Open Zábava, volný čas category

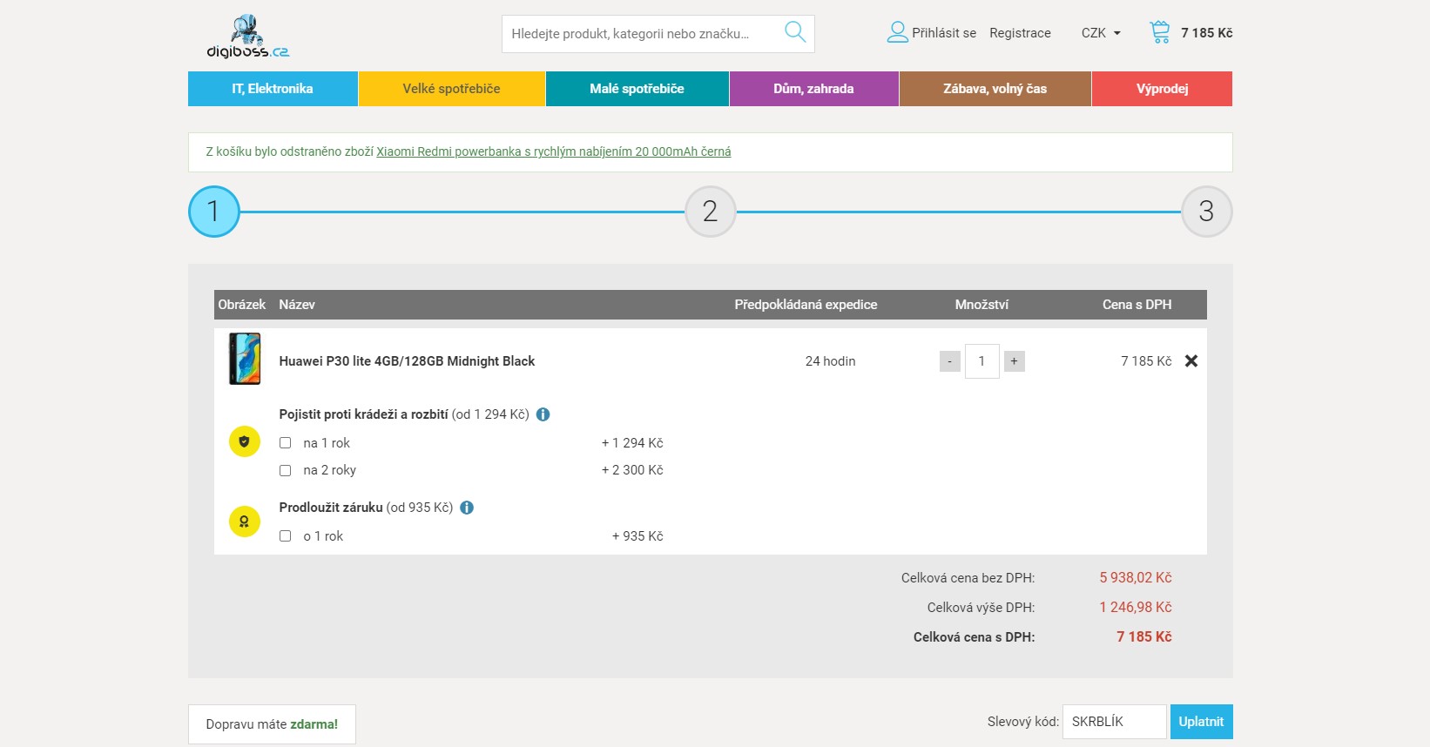coord(995,89)
